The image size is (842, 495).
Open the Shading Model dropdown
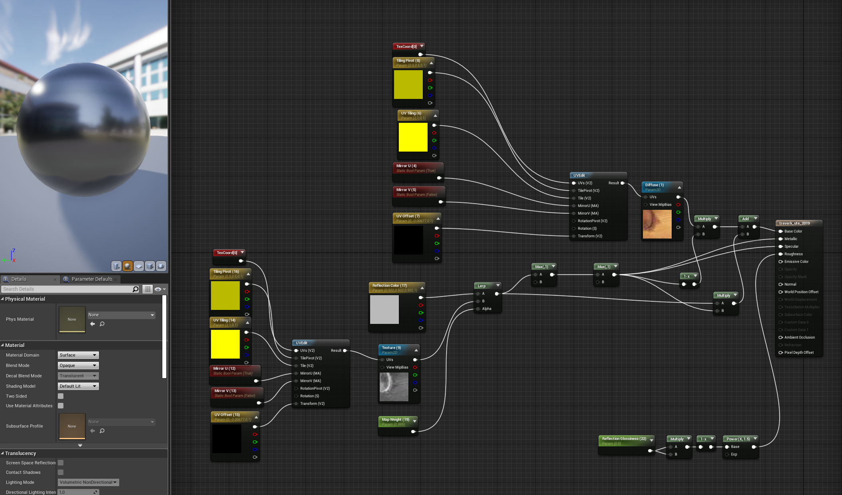tap(78, 386)
